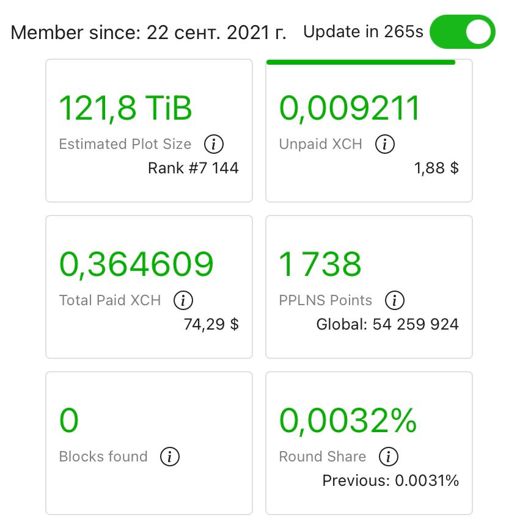This screenshot has height=517, width=506.
Task: Click the Blocks found label
Action: [103, 457]
